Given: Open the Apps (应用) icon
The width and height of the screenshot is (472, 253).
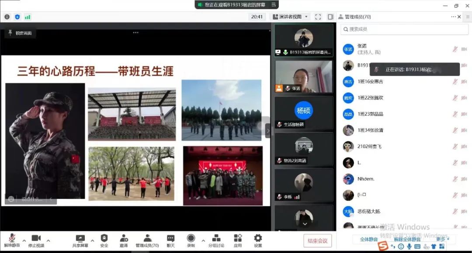Looking at the screenshot, I should click(x=238, y=238).
